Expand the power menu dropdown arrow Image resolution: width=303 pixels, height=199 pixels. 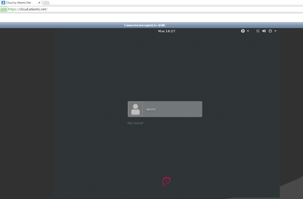(275, 31)
